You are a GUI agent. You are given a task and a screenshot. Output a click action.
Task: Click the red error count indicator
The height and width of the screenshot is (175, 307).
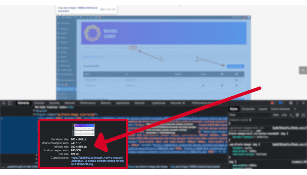(x=273, y=103)
